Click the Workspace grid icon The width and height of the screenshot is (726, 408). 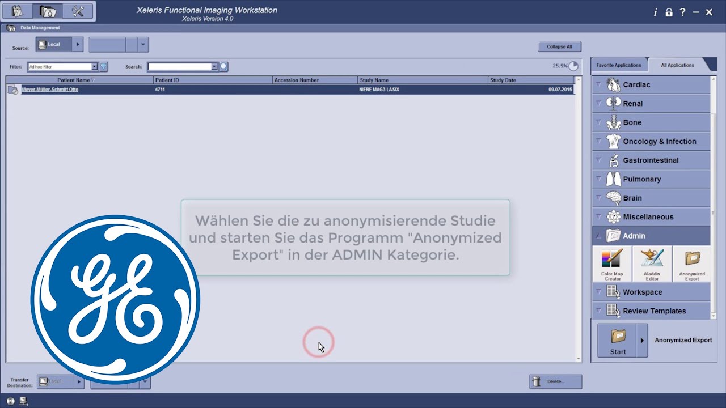[613, 292]
